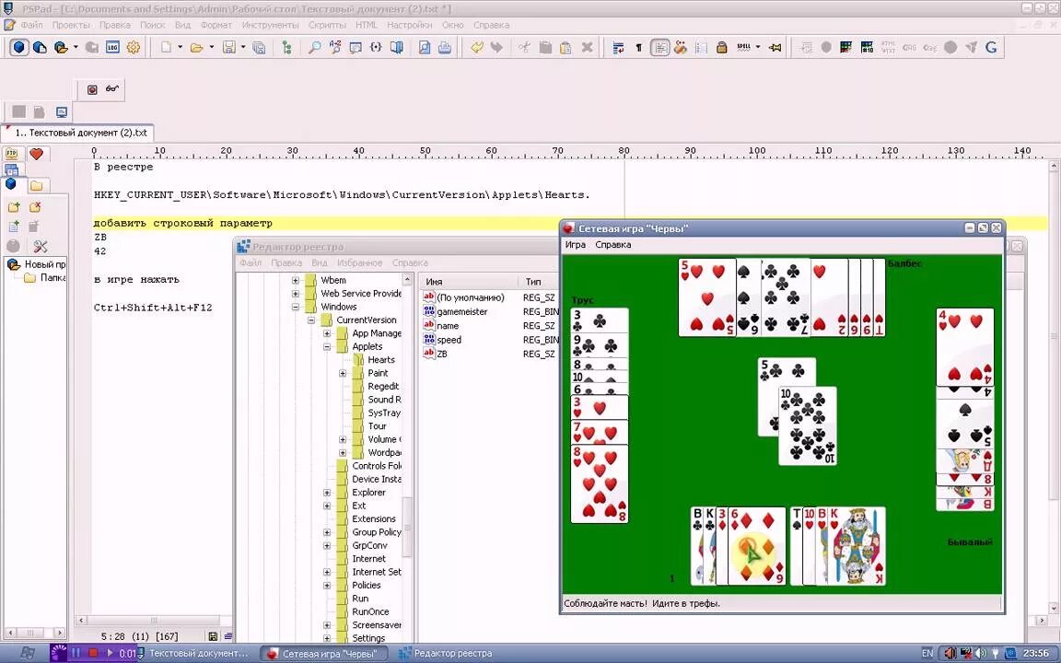Open the Справка menu in Hearts game
Image resolution: width=1061 pixels, height=663 pixels.
pos(613,245)
